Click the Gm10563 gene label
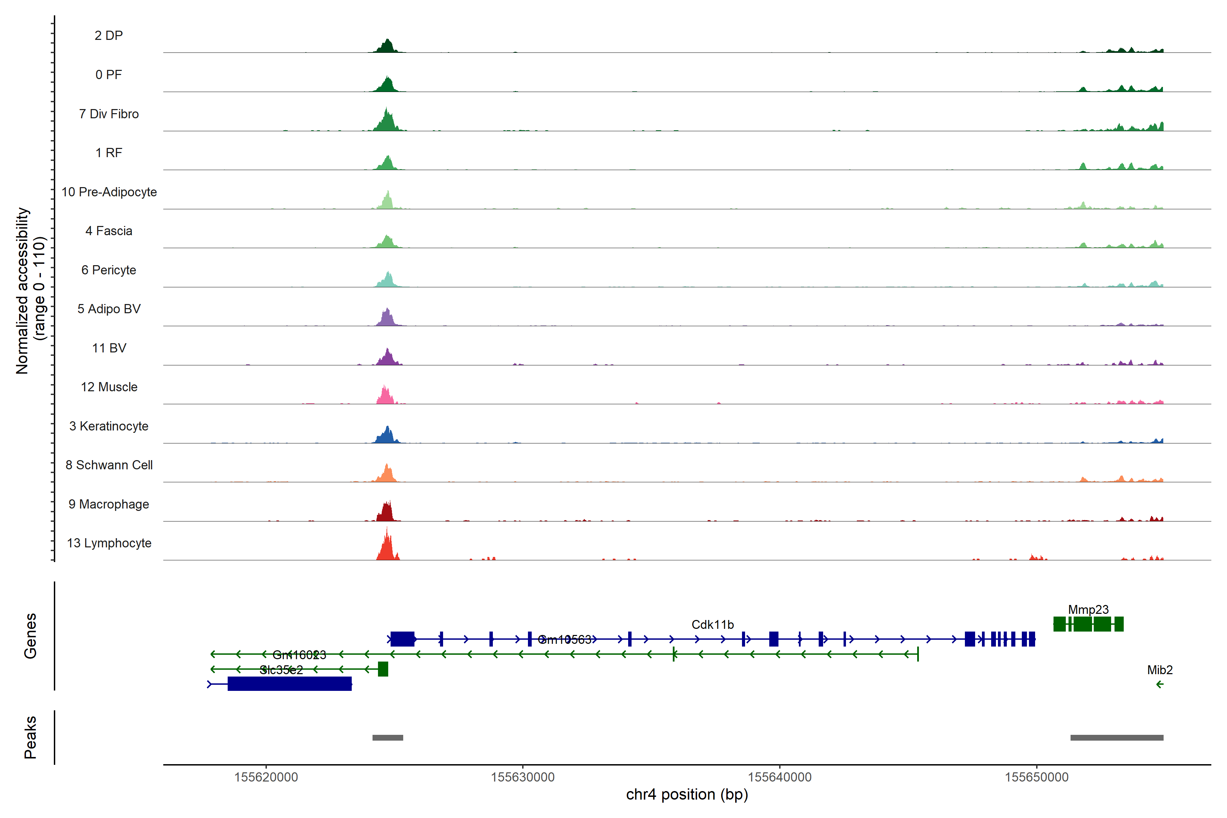Viewport: 1227px width, 818px height. [x=564, y=640]
